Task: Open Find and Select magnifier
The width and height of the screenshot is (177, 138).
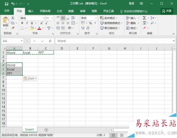Action: point(152,23)
